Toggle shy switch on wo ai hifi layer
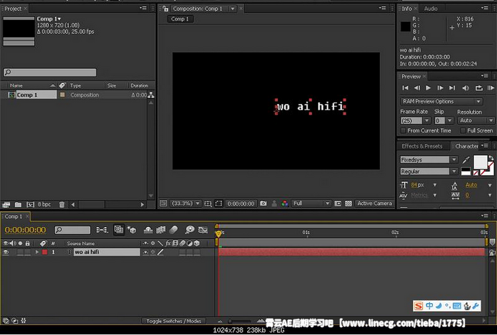The height and width of the screenshot is (335, 497). tap(146, 252)
